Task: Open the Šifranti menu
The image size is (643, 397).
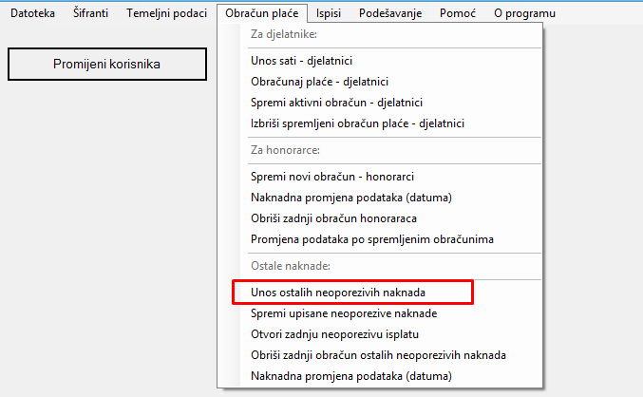Action: (x=91, y=14)
